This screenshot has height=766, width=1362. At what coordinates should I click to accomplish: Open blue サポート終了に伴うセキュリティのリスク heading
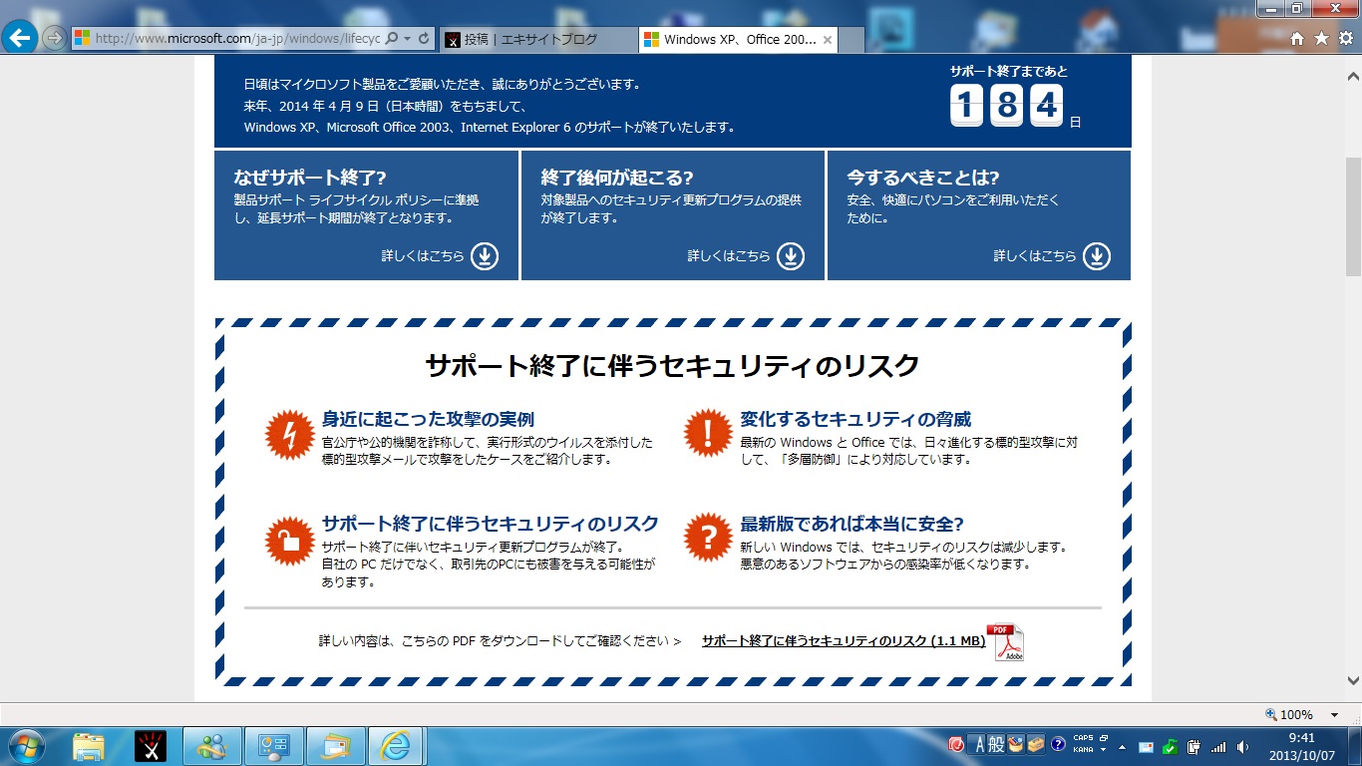tap(490, 524)
